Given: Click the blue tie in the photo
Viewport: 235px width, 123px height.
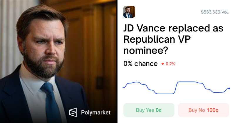Looking at the screenshot, I should pos(50,102).
